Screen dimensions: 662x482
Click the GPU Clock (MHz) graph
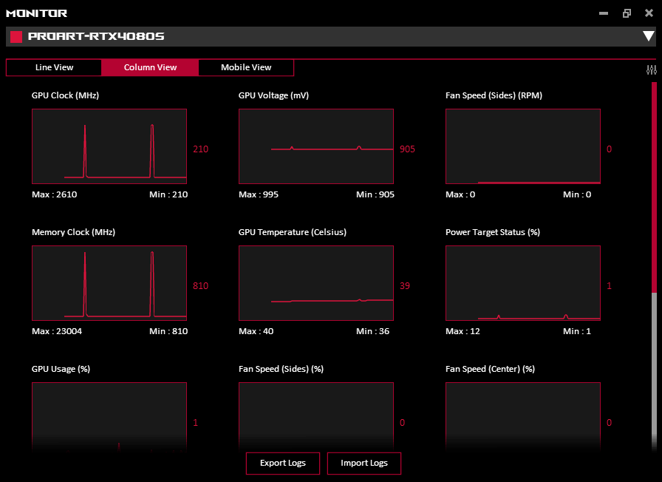pyautogui.click(x=109, y=146)
